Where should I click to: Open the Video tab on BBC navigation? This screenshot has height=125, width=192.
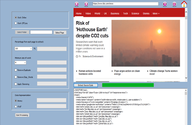(88, 14)
